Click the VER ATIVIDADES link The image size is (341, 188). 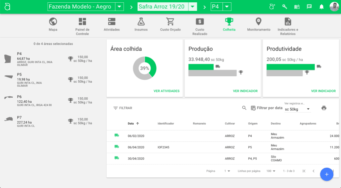coord(167,91)
